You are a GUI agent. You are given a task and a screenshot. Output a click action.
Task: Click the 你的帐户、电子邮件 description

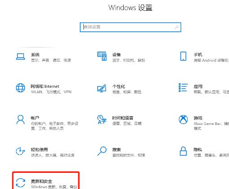(x=55, y=126)
